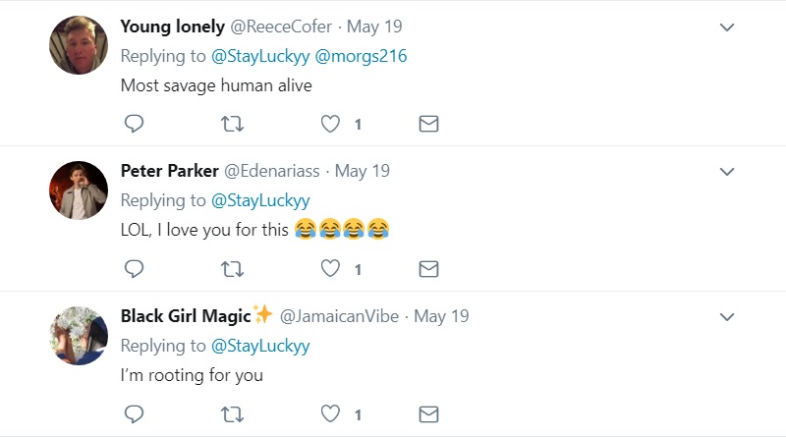Like Young lonely's tweet
Image resolution: width=786 pixels, height=437 pixels.
click(x=330, y=124)
